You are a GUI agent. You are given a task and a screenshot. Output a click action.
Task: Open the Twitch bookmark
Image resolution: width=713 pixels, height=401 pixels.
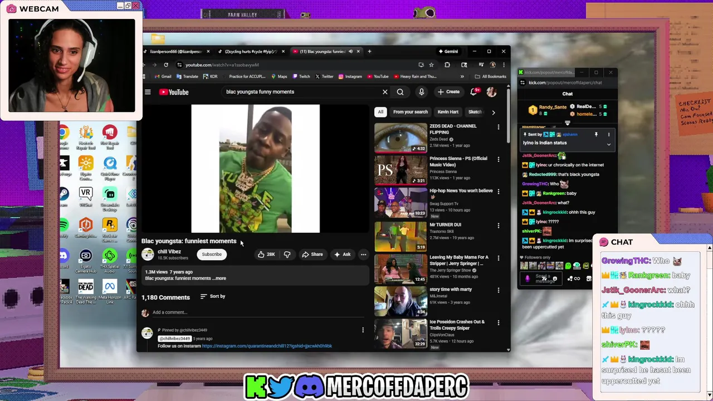301,76
